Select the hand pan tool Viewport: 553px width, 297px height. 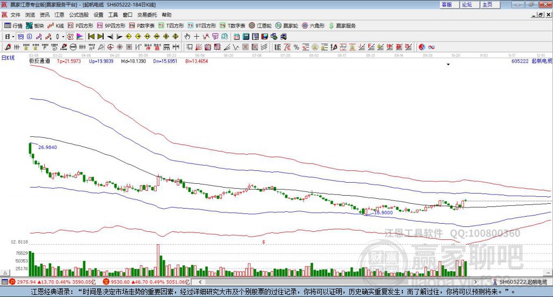click(x=187, y=37)
